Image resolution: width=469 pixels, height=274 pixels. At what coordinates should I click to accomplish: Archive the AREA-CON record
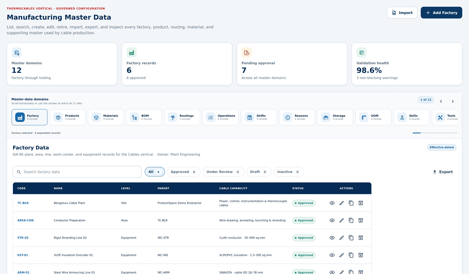pyautogui.click(x=361, y=220)
